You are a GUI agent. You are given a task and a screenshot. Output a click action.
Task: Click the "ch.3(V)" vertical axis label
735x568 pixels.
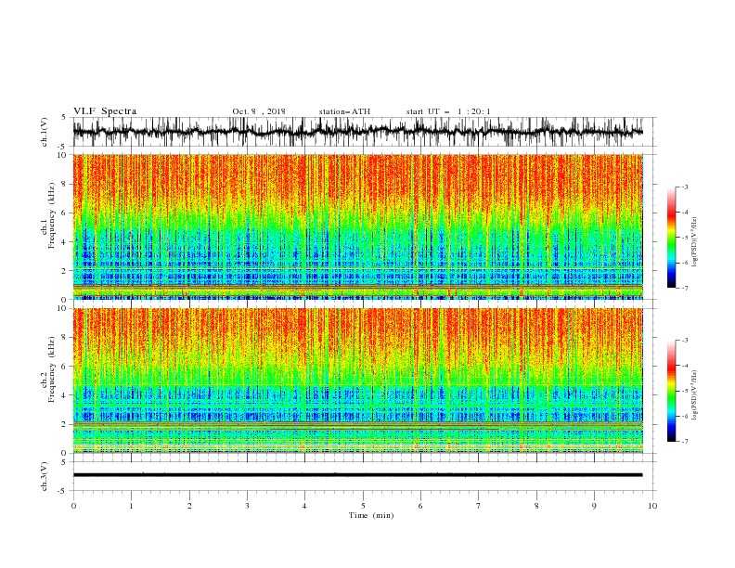[x=45, y=476]
